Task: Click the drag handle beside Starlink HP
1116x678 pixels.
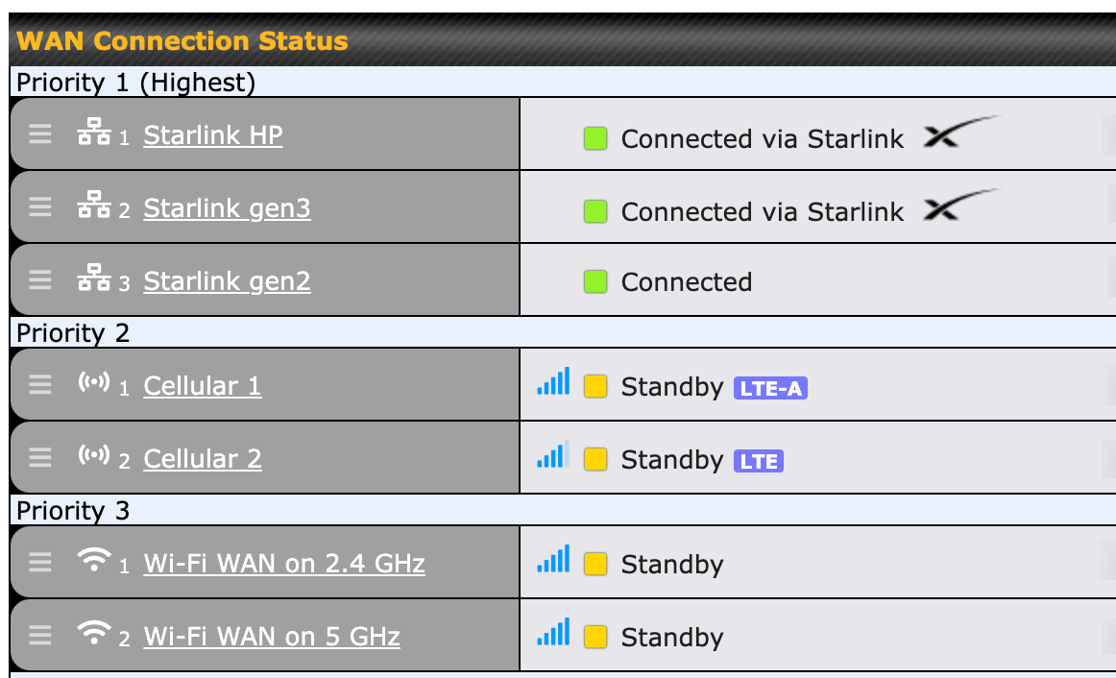Action: coord(39,134)
